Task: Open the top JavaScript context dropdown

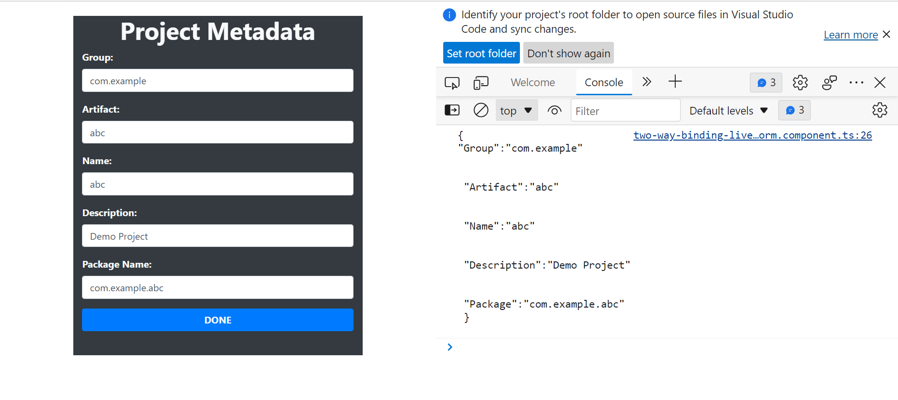Action: point(517,111)
